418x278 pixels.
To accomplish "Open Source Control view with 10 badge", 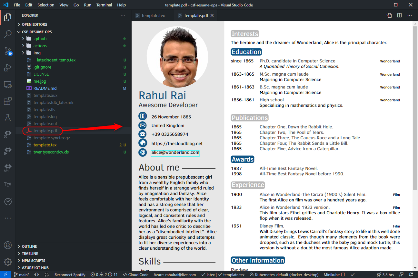I will (x=8, y=51).
